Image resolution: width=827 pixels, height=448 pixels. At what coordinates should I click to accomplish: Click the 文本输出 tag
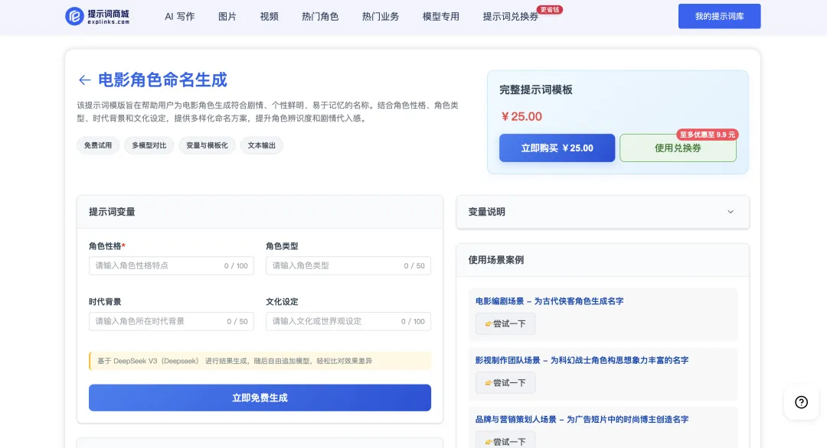(262, 145)
